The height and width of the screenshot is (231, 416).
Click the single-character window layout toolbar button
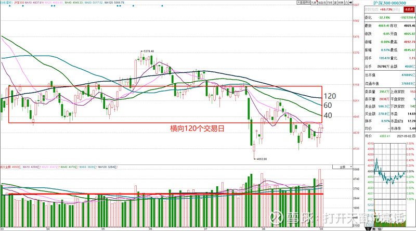(335, 3)
